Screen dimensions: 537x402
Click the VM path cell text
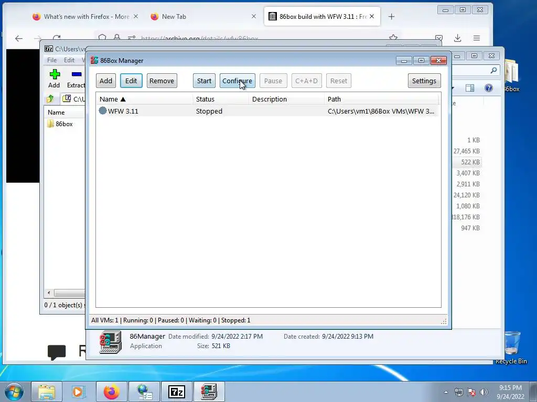[x=381, y=111]
